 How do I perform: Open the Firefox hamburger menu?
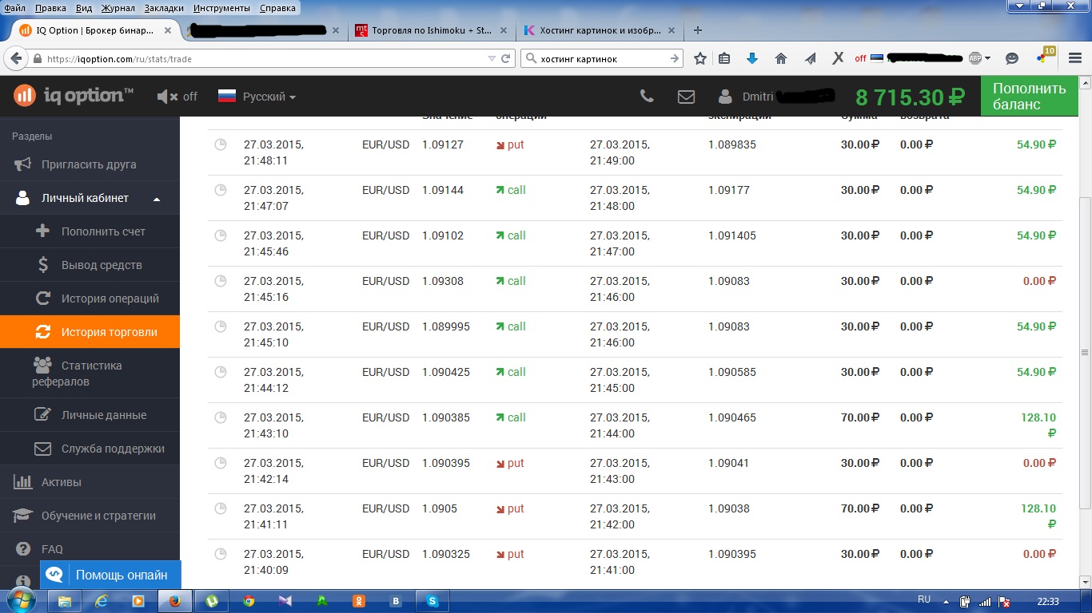(1074, 58)
